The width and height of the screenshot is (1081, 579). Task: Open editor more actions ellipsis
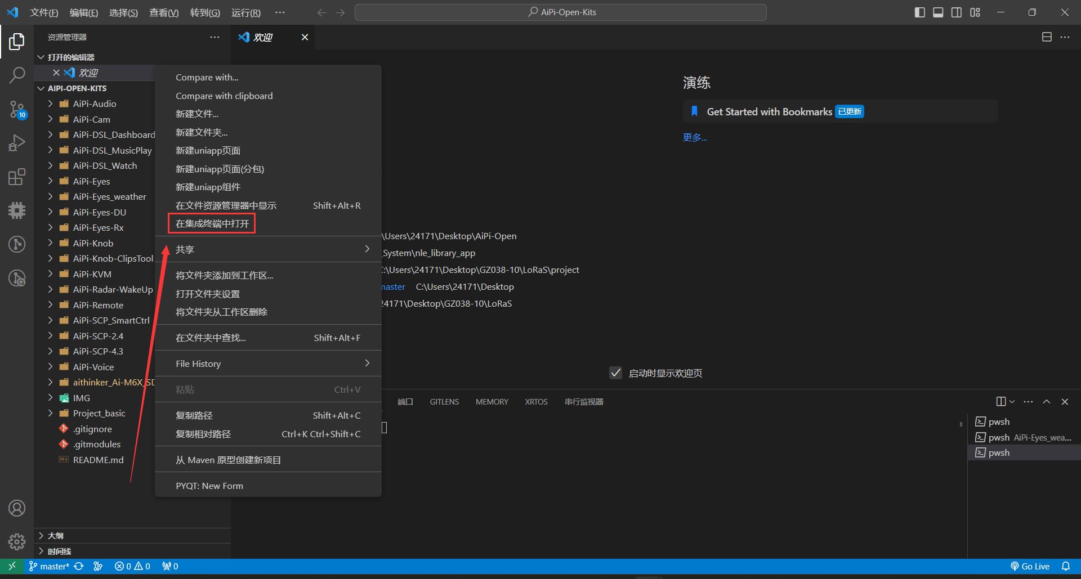click(1065, 37)
